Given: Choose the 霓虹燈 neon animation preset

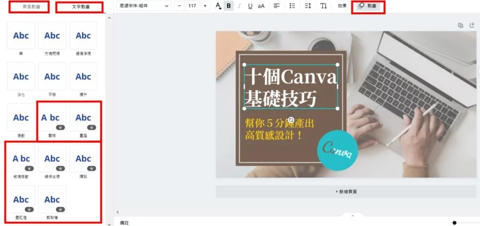Looking at the screenshot, I should coord(21,199).
